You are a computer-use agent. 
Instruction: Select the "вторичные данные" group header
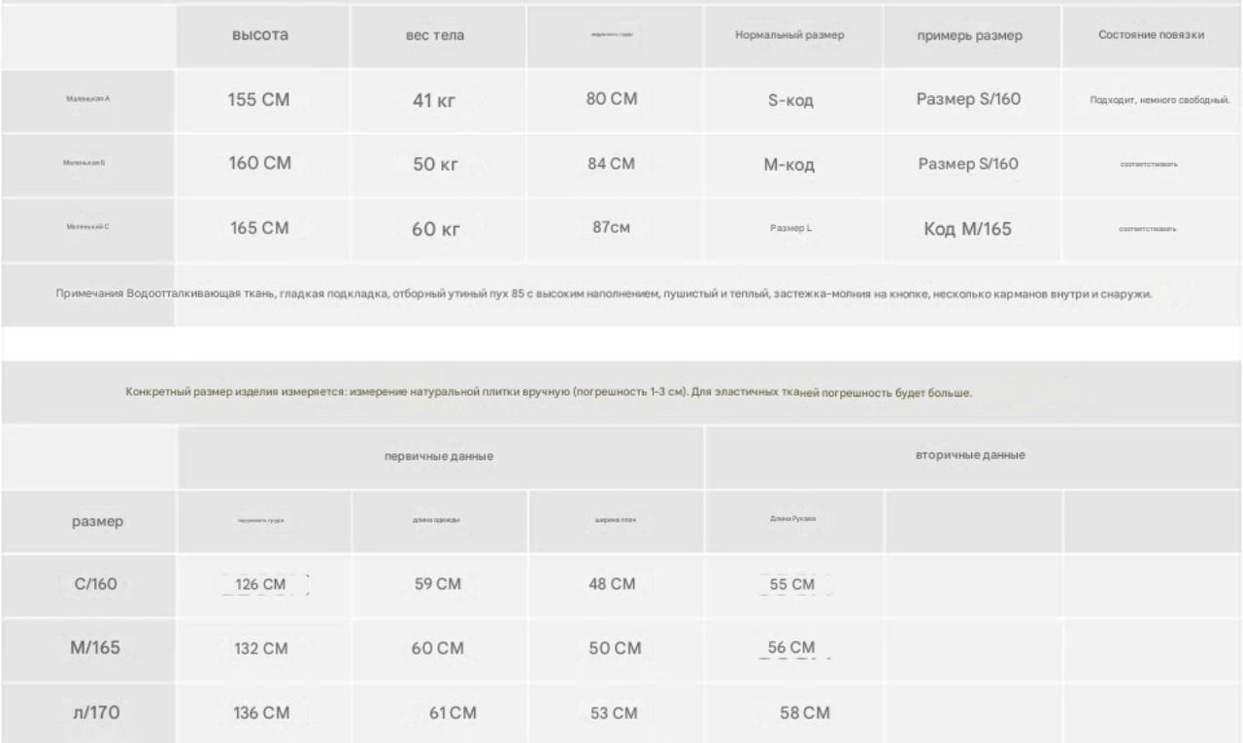point(971,455)
